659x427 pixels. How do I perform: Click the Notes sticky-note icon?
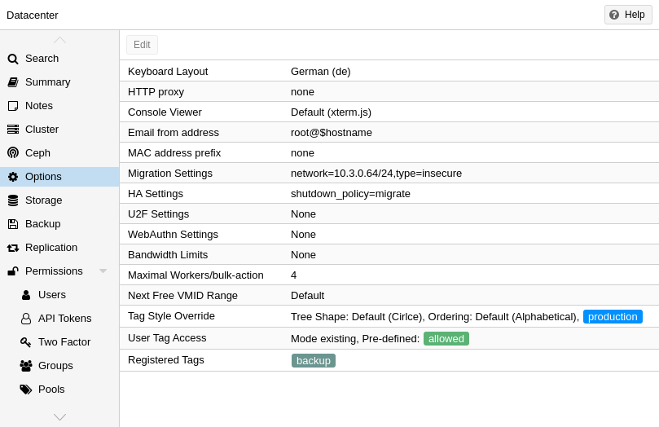coord(13,106)
